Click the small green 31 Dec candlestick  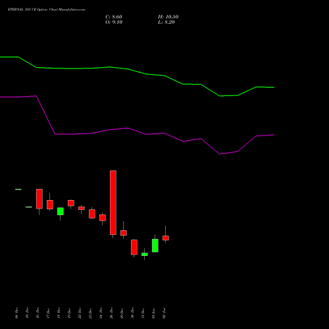tap(145, 255)
